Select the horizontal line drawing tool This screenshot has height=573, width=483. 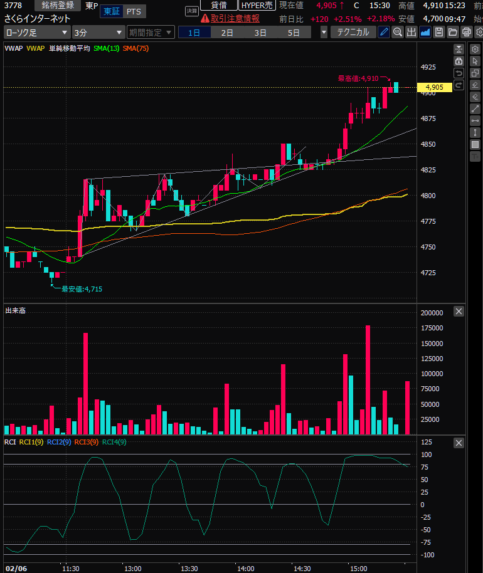475,121
